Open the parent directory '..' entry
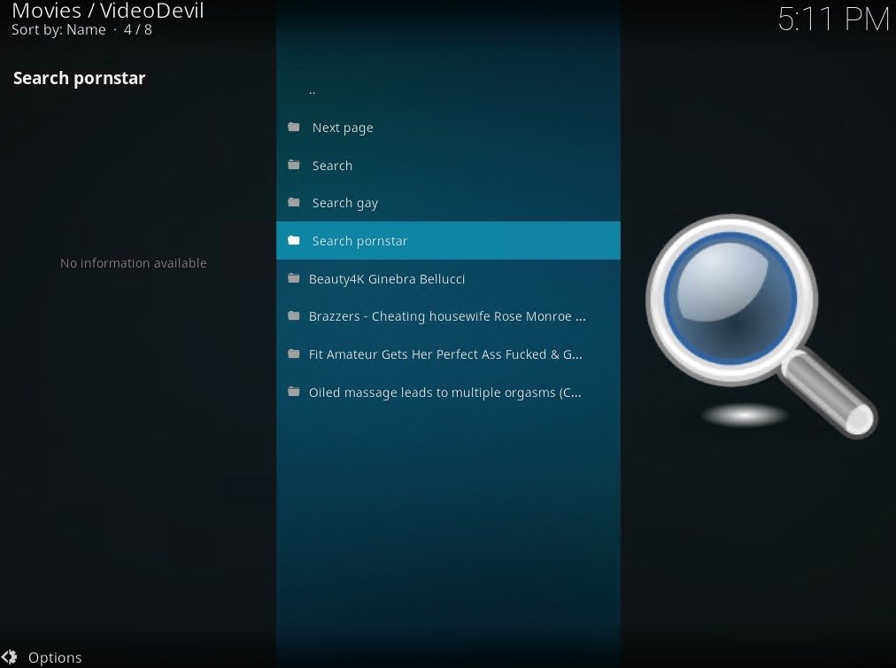The image size is (896, 668). click(312, 91)
